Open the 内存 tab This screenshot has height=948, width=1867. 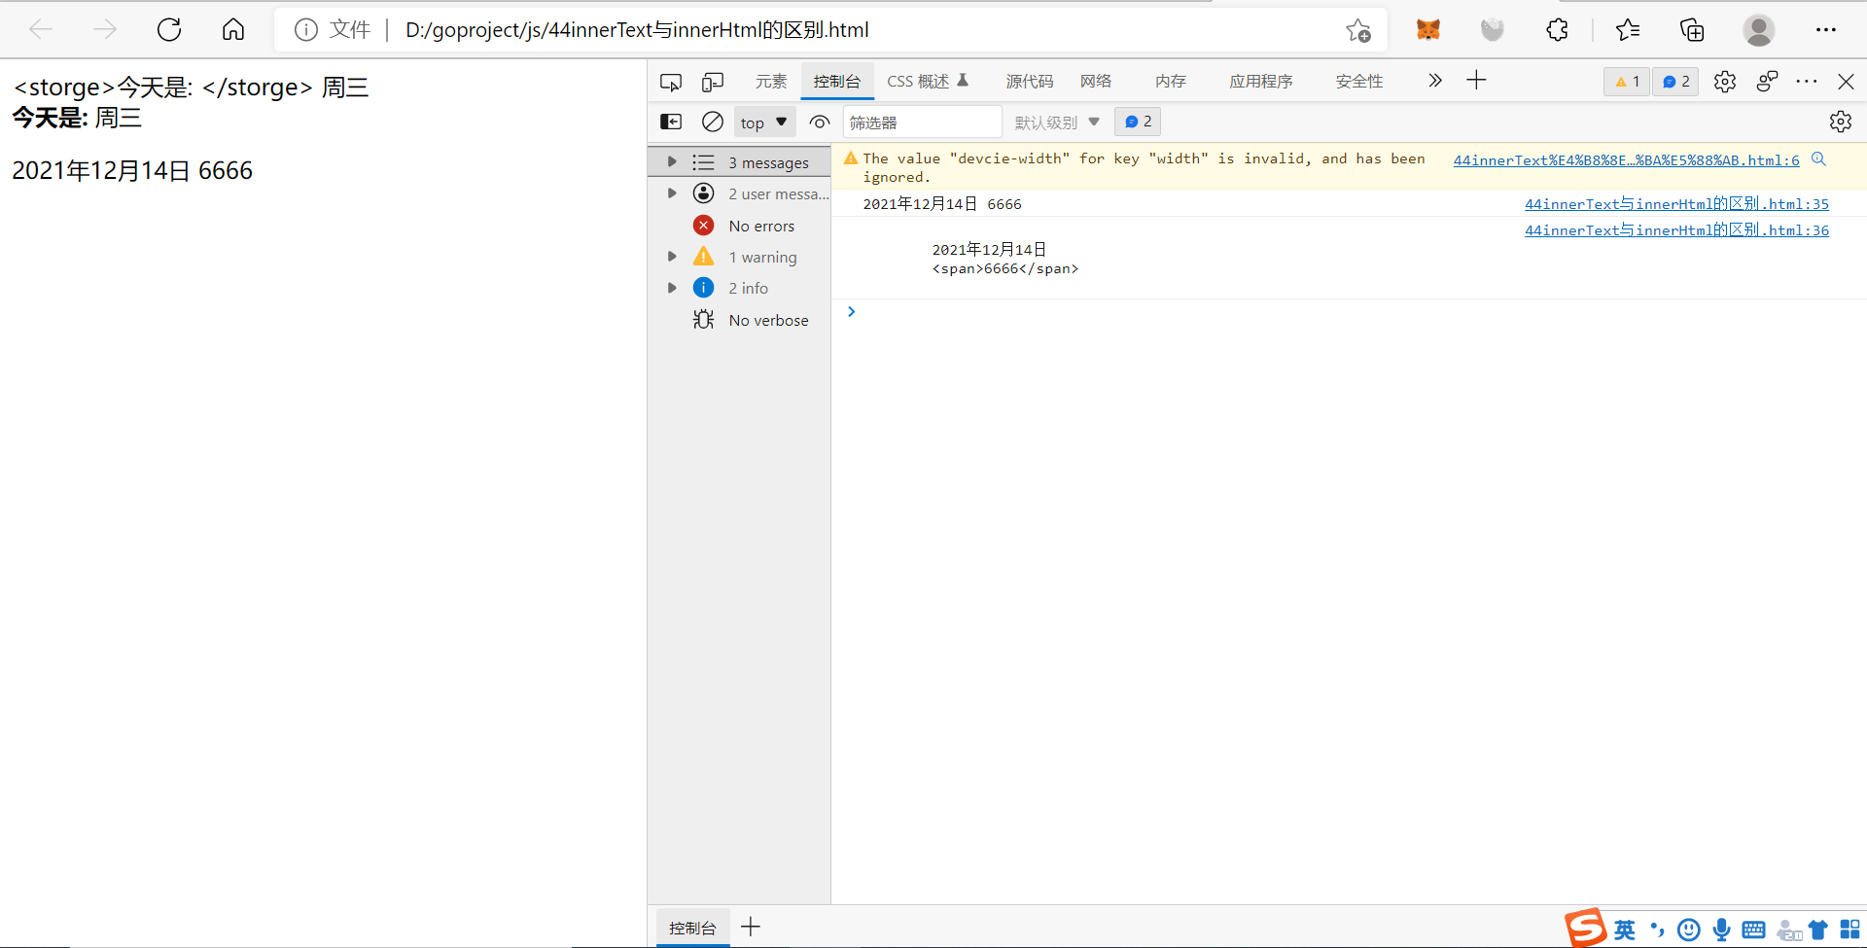pyautogui.click(x=1171, y=82)
